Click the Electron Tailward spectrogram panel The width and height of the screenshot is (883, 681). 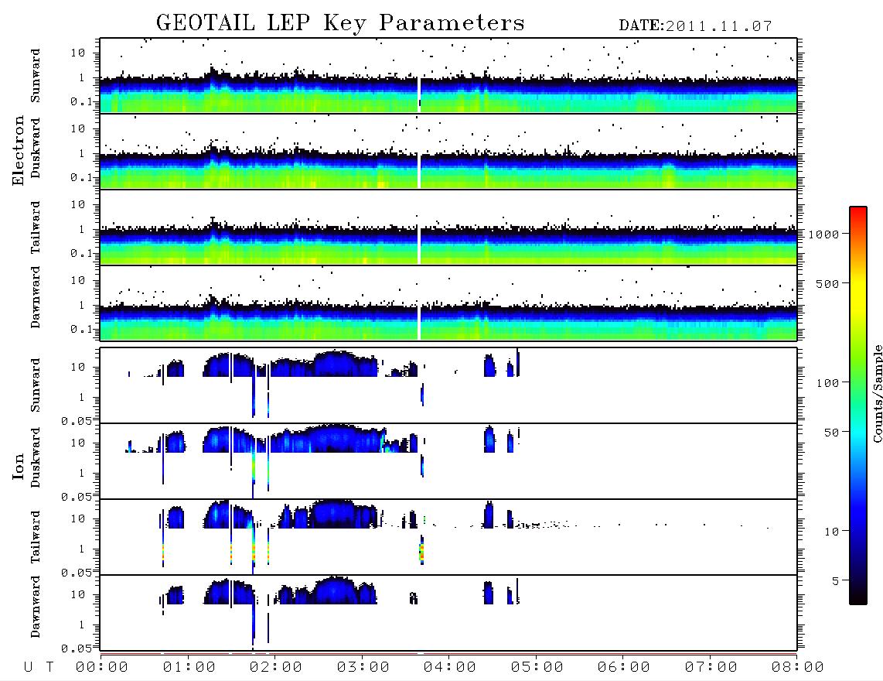[448, 228]
